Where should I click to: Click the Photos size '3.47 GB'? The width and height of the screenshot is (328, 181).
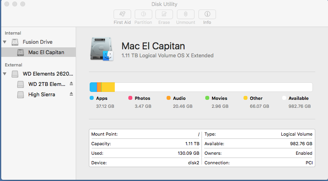(143, 106)
